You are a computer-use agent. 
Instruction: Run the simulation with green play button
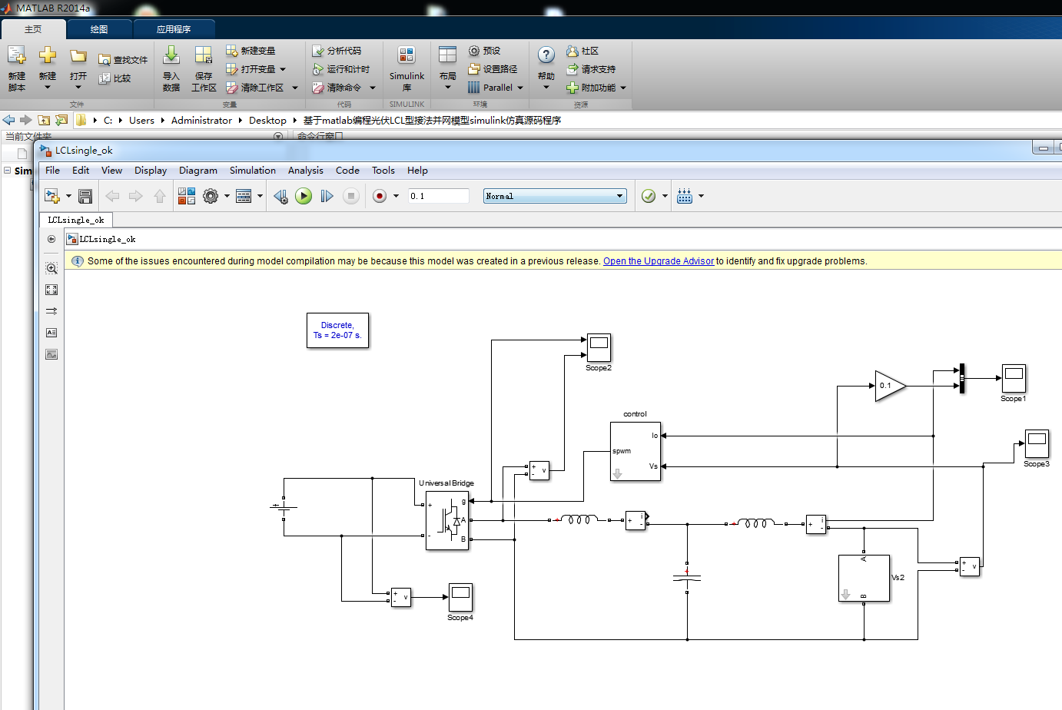tap(304, 197)
